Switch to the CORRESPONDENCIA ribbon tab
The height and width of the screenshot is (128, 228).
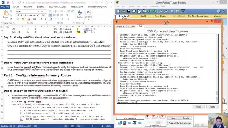tap(97, 7)
